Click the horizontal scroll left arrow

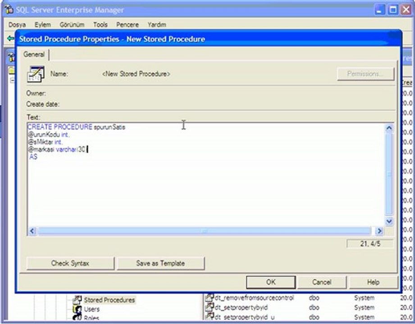pyautogui.click(x=32, y=231)
